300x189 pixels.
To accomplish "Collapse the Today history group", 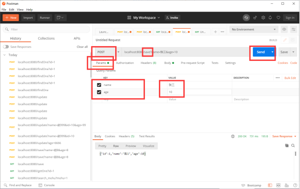I will click(4, 55).
